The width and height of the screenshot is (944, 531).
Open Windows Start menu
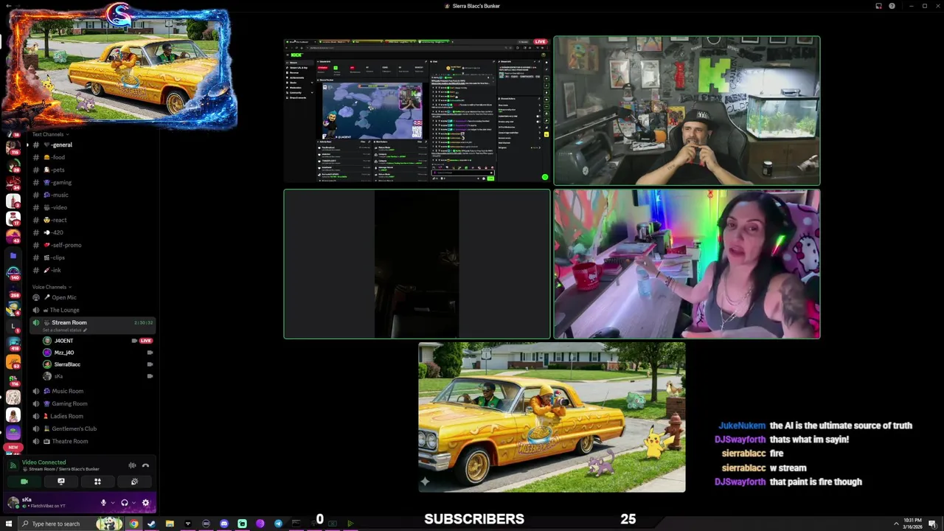pos(7,524)
